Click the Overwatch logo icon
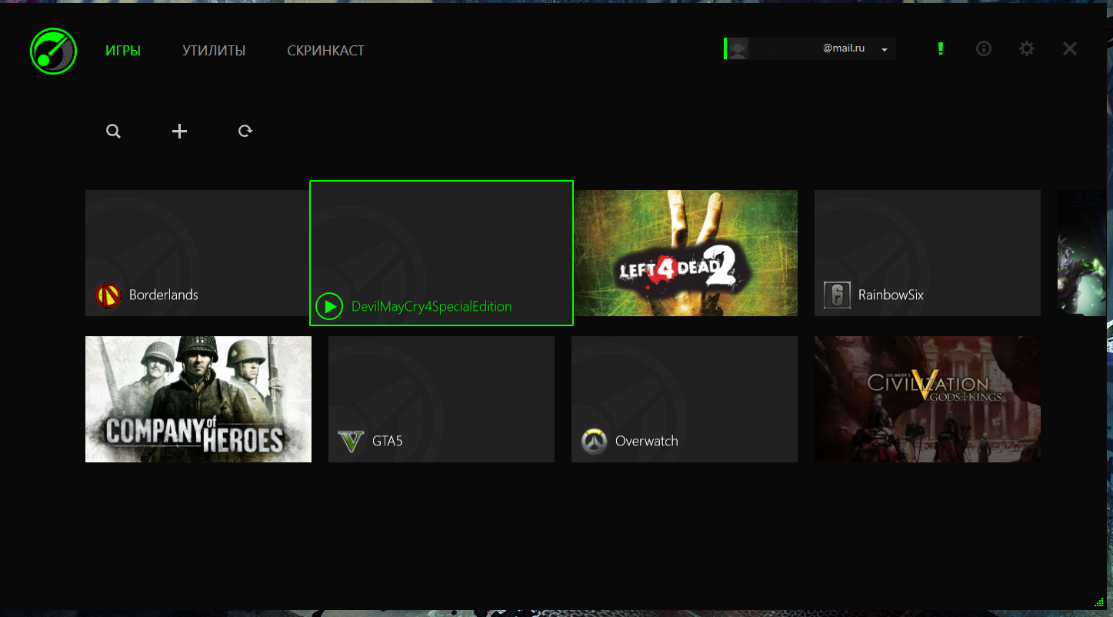The width and height of the screenshot is (1113, 617). coord(594,442)
